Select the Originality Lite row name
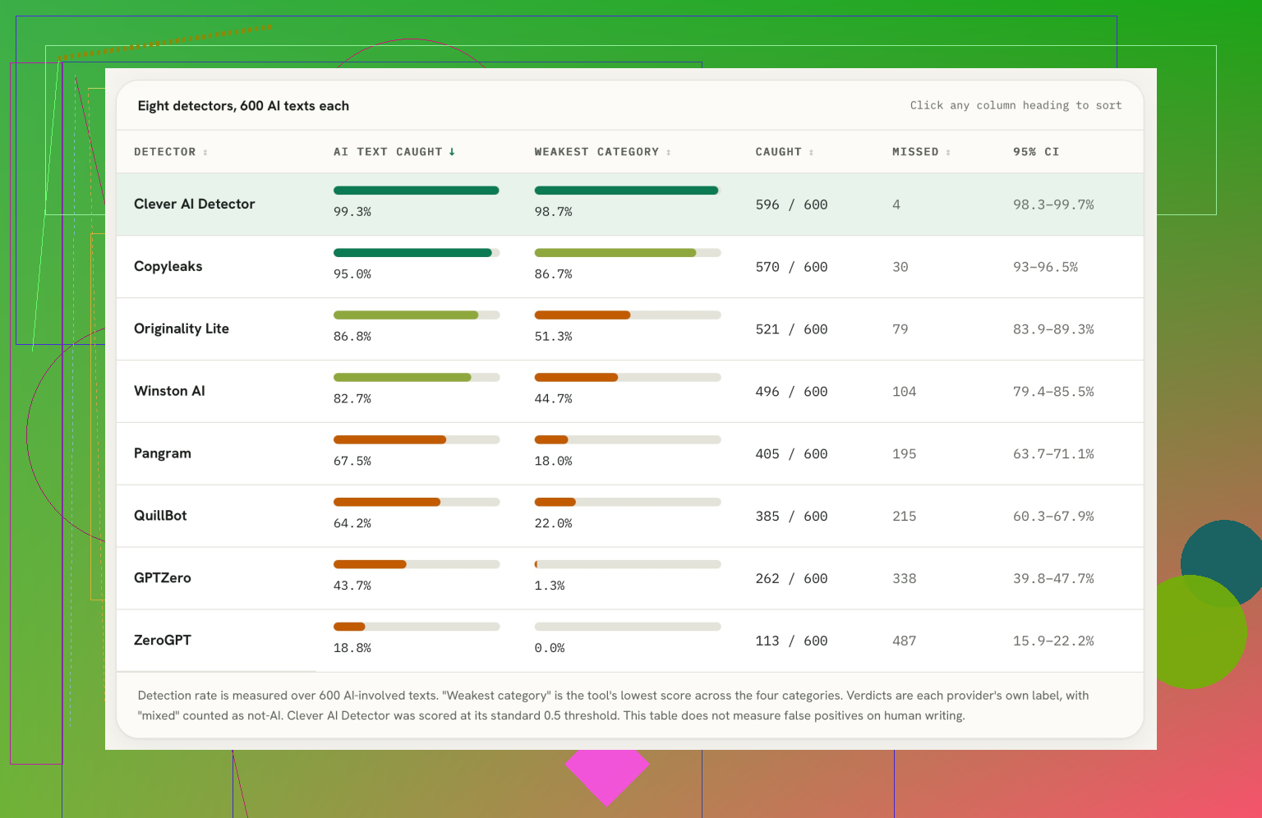 pos(182,329)
